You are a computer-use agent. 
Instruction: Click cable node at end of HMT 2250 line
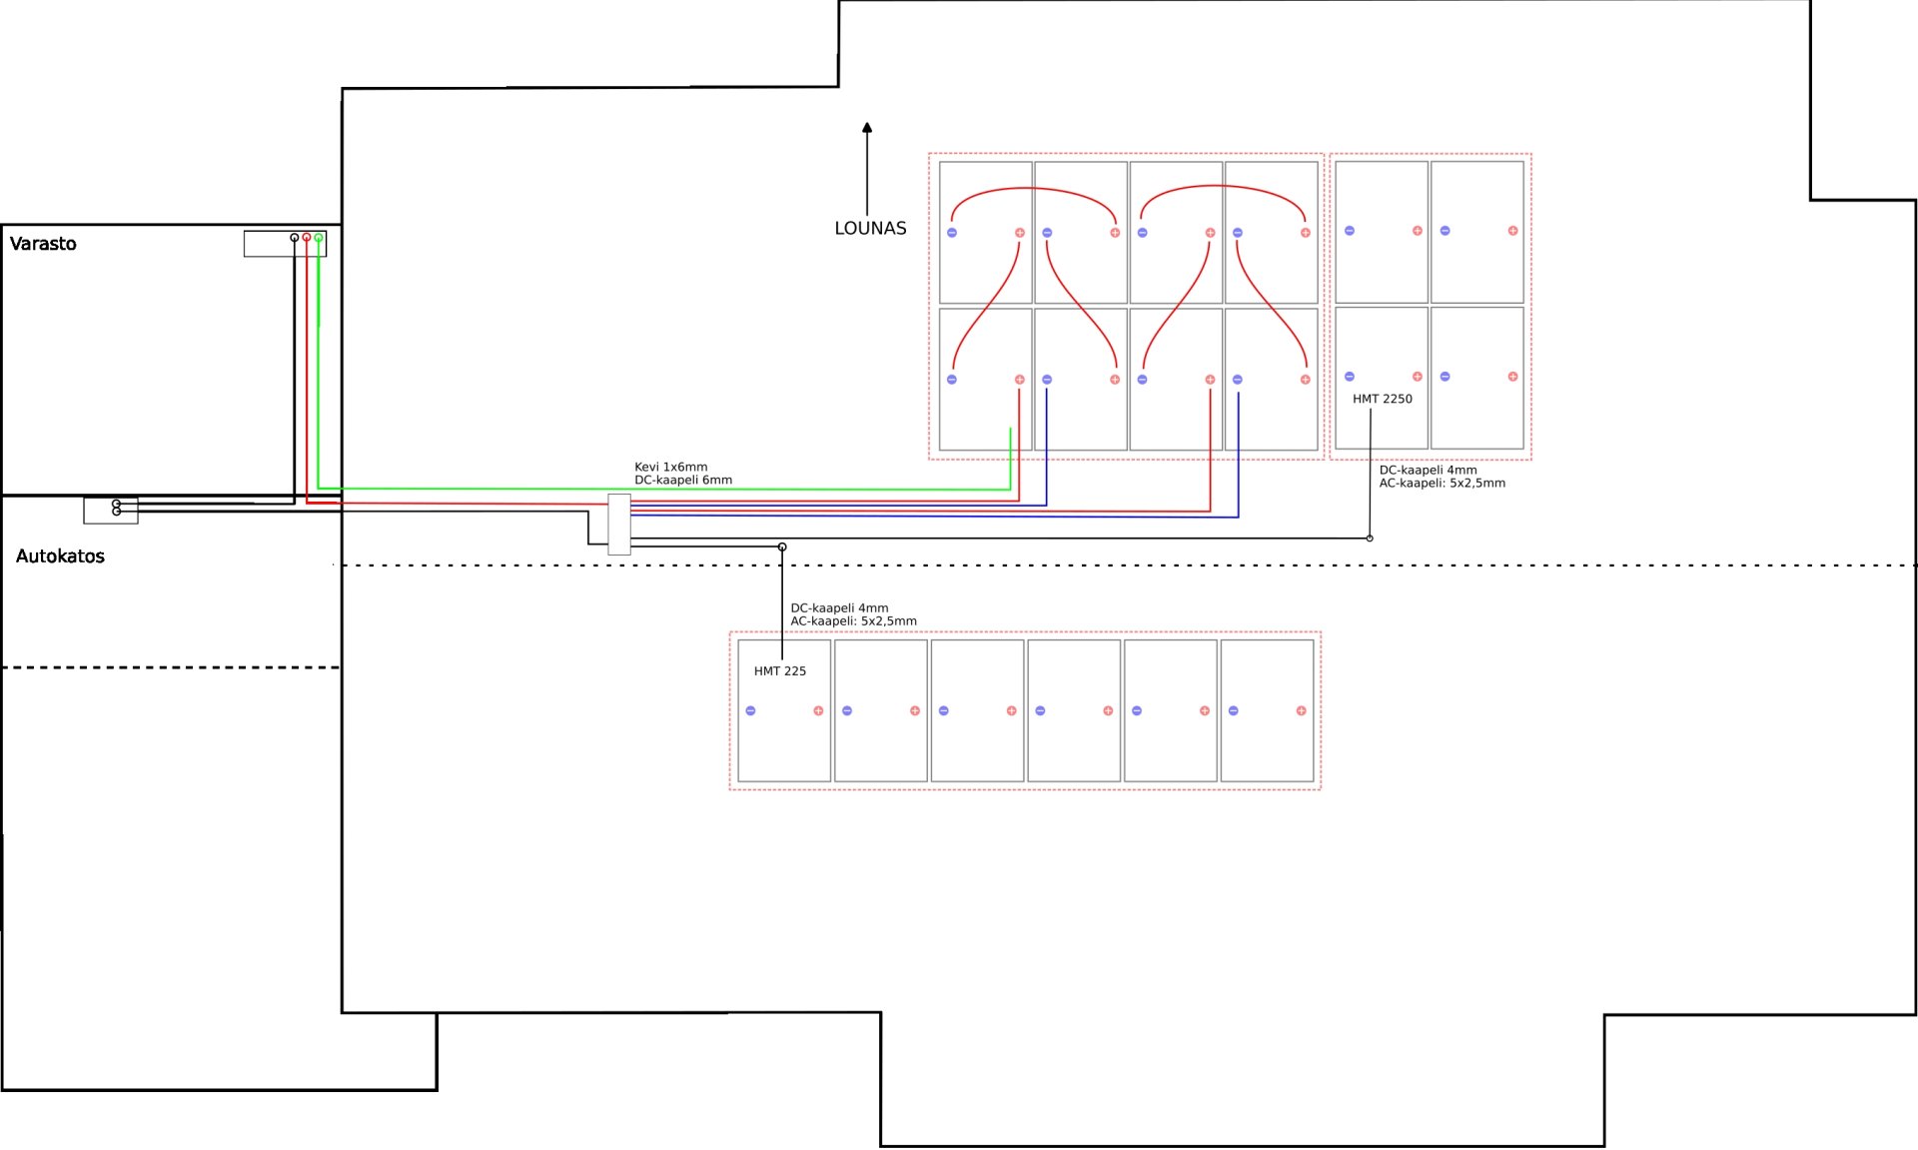coord(1370,539)
